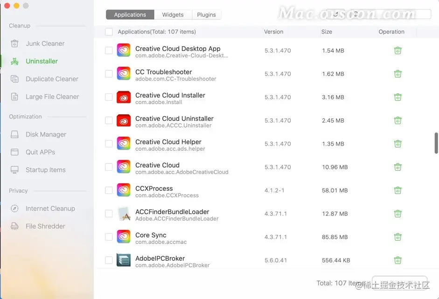This screenshot has width=439, height=299.
Task: Click trash icon for Creative Cloud Installer
Action: coord(398,97)
